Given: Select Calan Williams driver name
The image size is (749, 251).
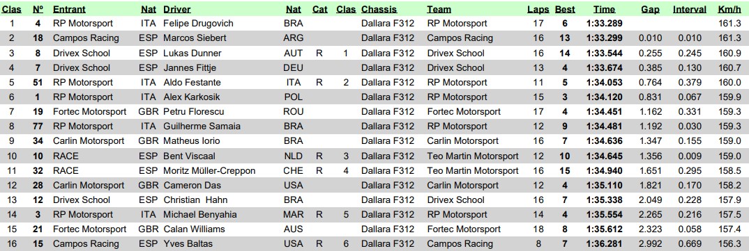Looking at the screenshot, I should coord(194,229).
